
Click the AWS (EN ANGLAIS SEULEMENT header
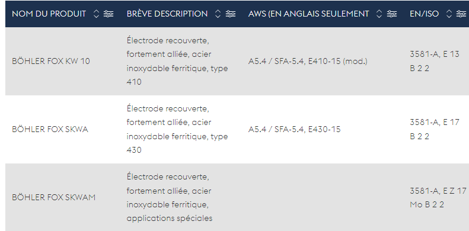pos(308,14)
